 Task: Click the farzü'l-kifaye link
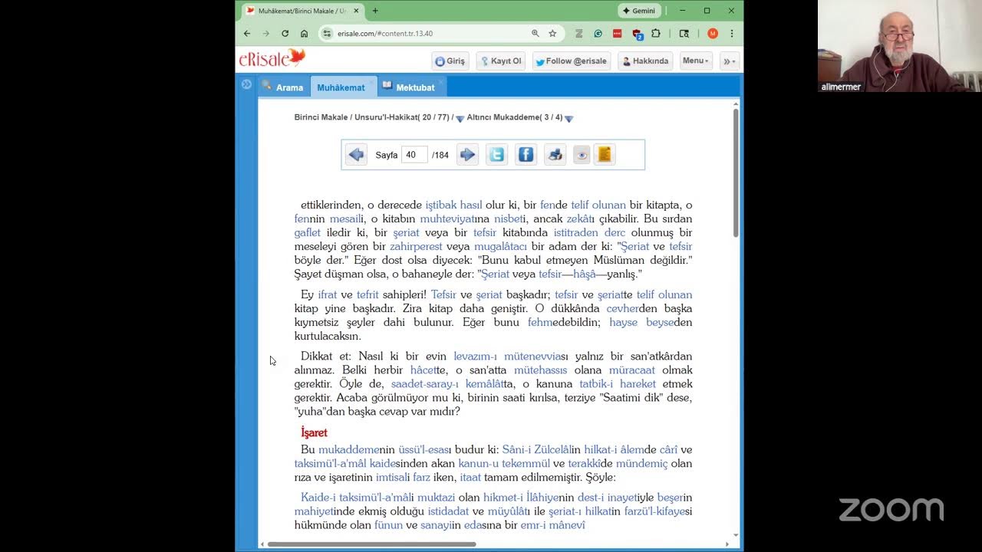tap(654, 511)
